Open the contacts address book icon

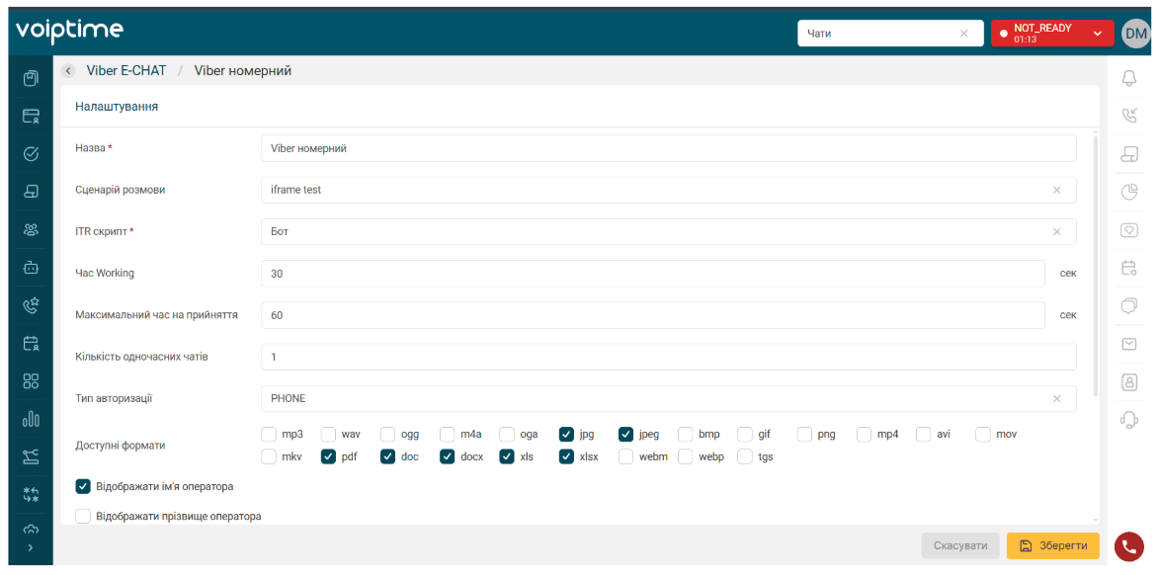[x=1128, y=382]
